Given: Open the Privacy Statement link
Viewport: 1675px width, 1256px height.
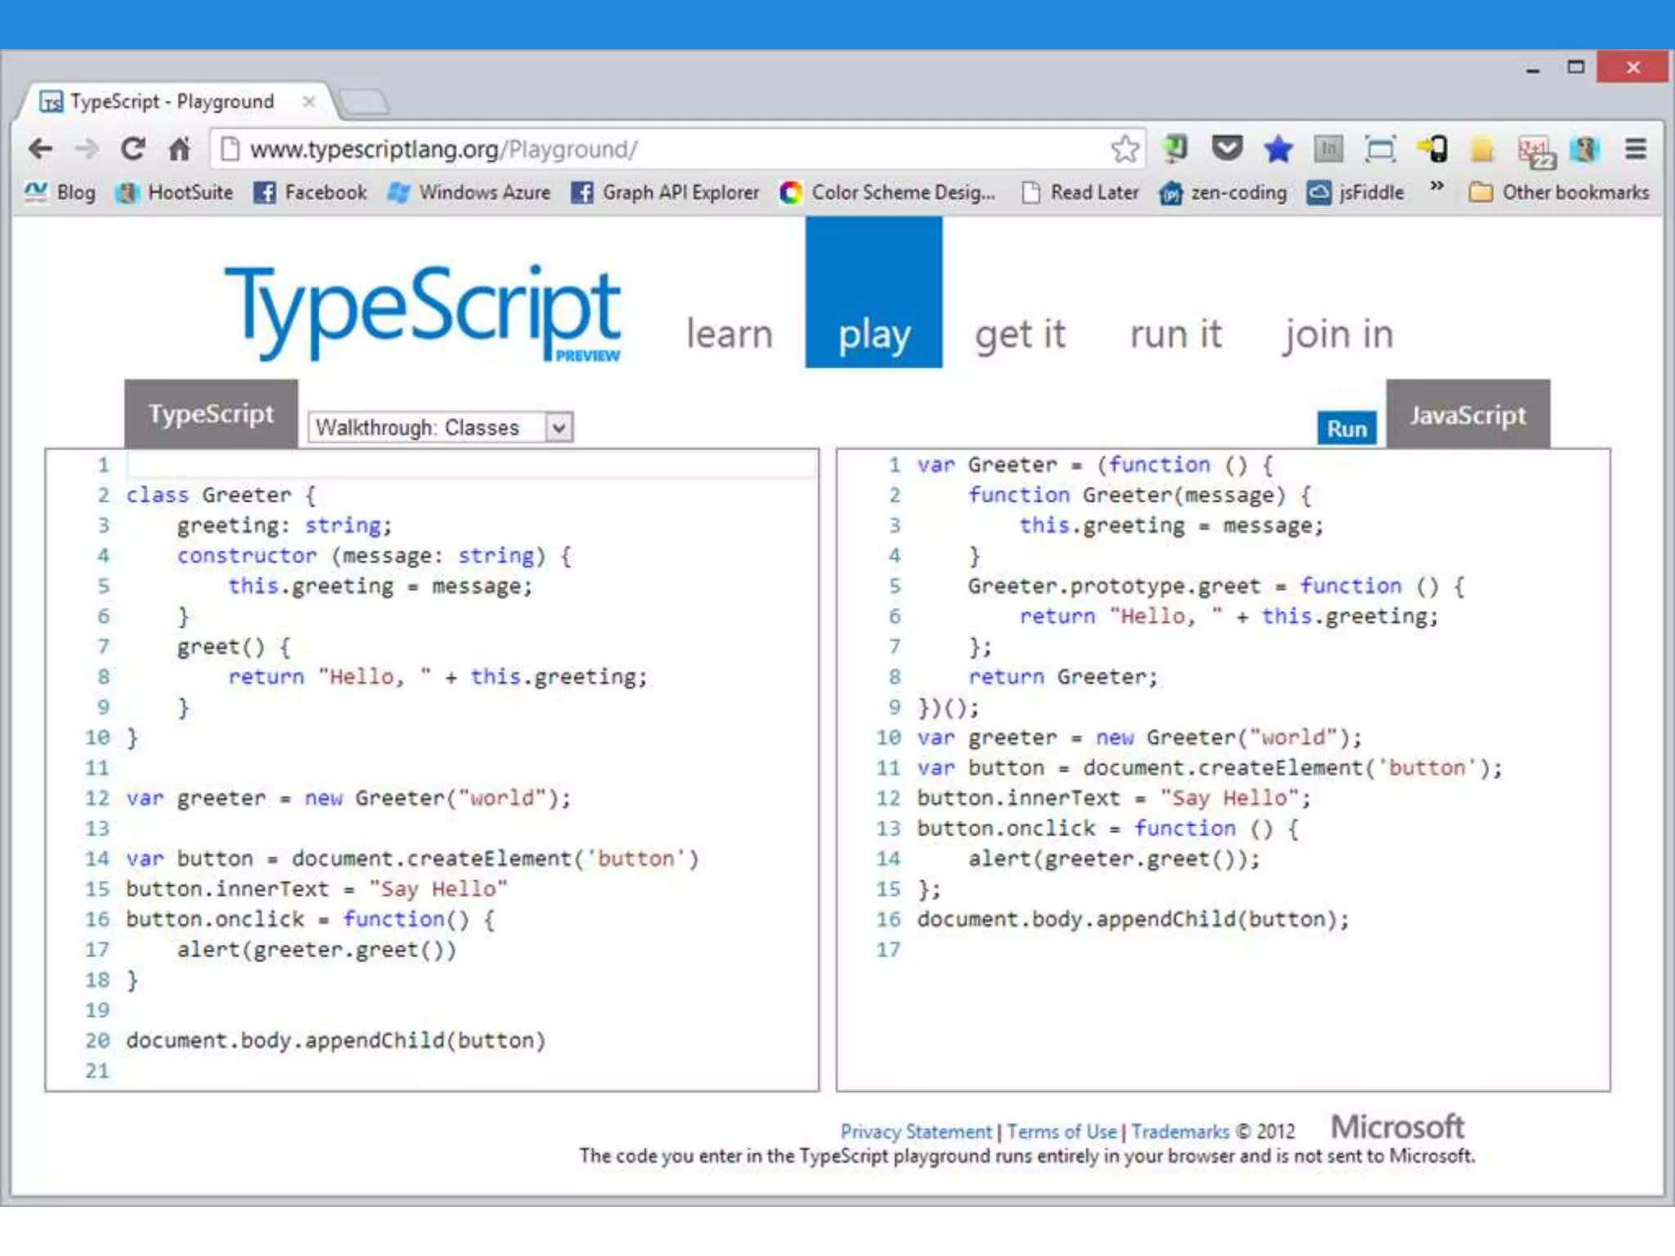Looking at the screenshot, I should pyautogui.click(x=915, y=1132).
